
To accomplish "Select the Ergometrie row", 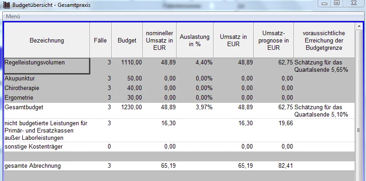I will click(179, 97).
